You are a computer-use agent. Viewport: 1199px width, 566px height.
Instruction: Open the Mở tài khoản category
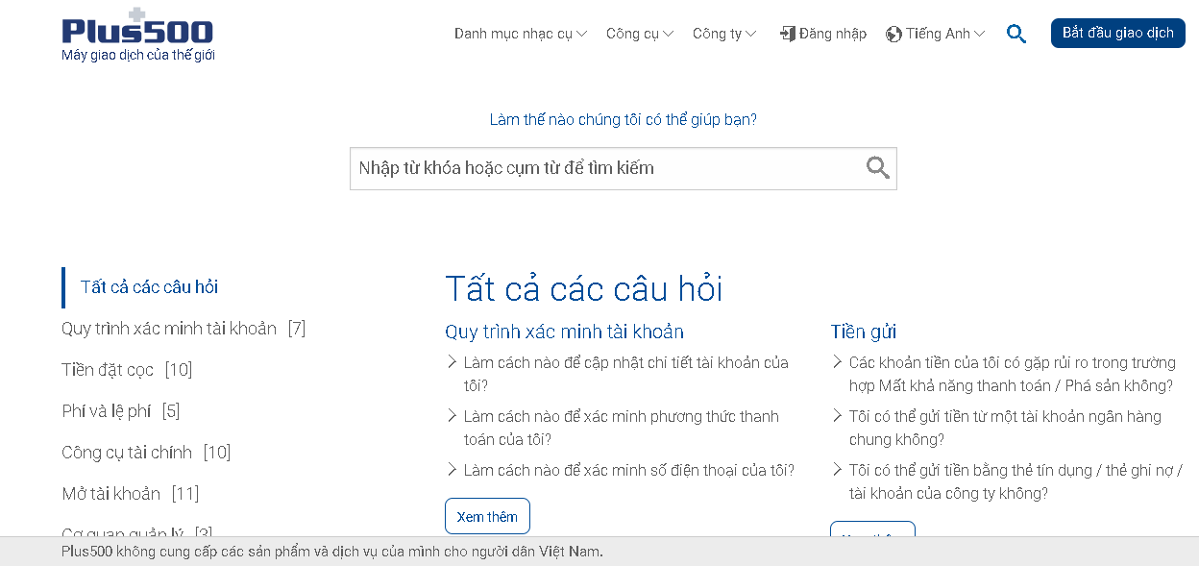click(x=111, y=494)
